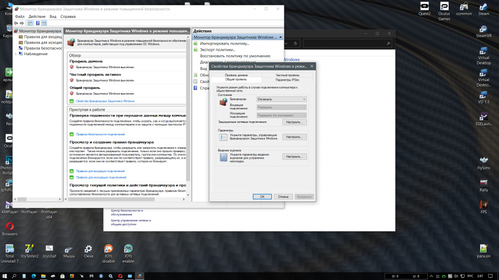Click the Export Policy (Экспорт политики) action
This screenshot has width=499, height=280.
tap(217, 50)
